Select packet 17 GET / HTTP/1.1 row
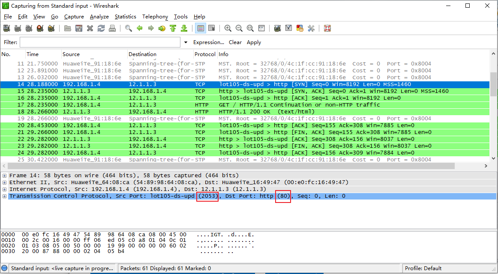Image resolution: width=498 pixels, height=274 pixels. click(x=245, y=104)
